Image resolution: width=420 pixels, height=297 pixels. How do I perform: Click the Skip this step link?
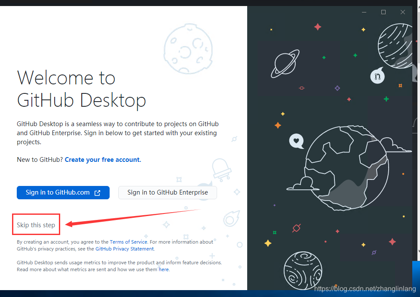coord(36,225)
